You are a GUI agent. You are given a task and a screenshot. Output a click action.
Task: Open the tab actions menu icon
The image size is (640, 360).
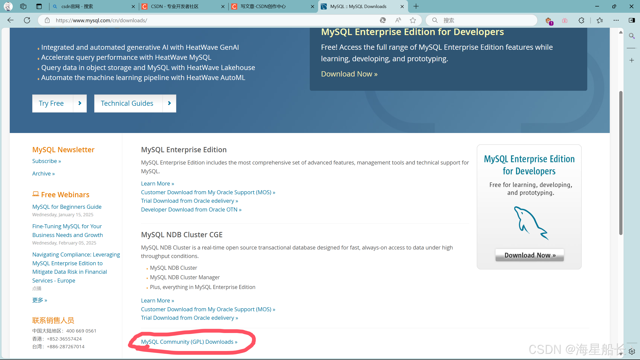(x=39, y=6)
